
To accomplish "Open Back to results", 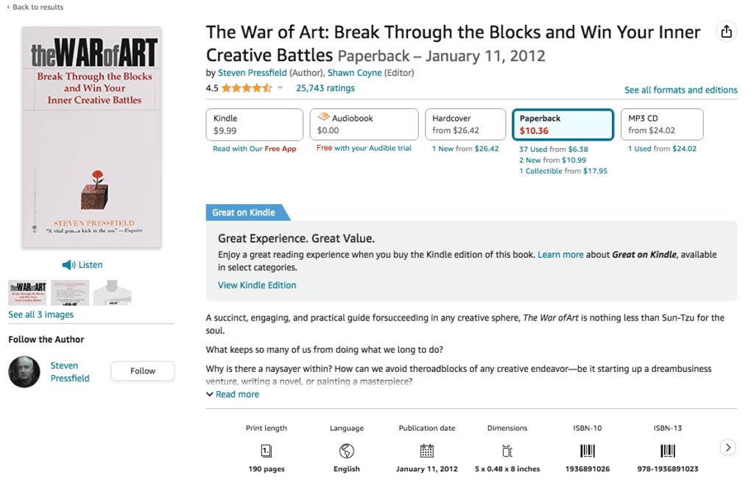I will [35, 7].
